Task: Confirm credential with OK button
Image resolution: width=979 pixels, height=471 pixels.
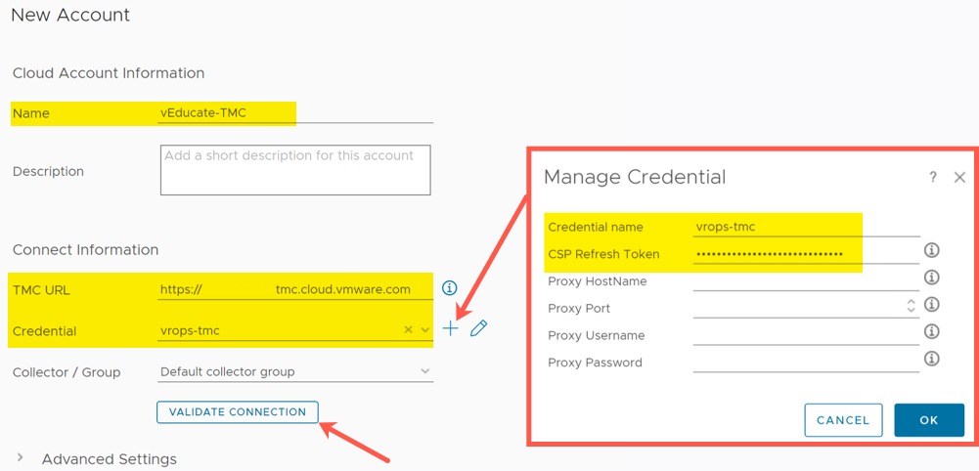Action: [929, 420]
